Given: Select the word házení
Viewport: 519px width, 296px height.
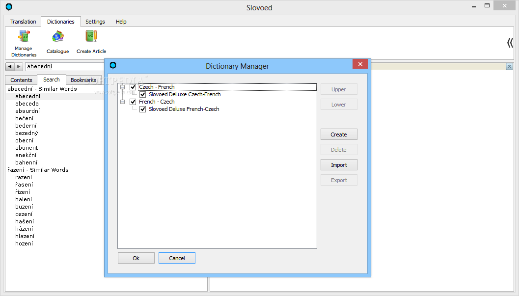Looking at the screenshot, I should [x=24, y=229].
